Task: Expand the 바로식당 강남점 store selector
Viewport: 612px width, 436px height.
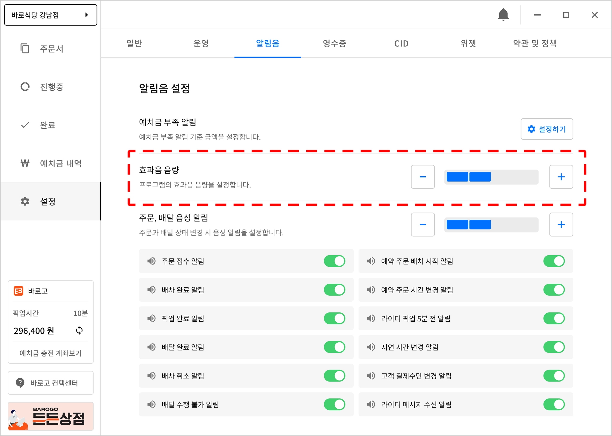Action: pos(51,15)
